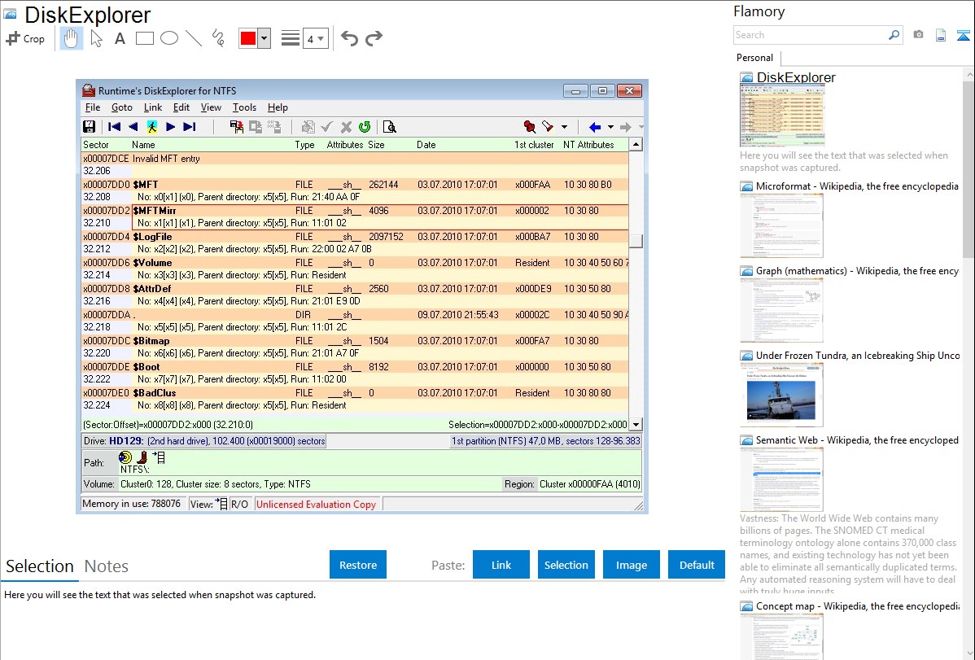
Task: Click the paste Selection button
Action: [566, 565]
